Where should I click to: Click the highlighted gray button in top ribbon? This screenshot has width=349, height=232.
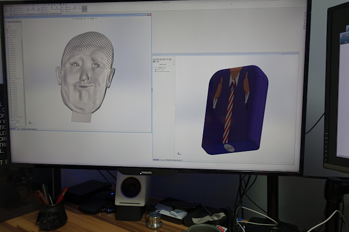coord(84,9)
